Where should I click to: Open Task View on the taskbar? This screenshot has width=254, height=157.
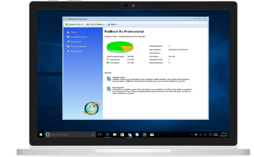[100, 134]
